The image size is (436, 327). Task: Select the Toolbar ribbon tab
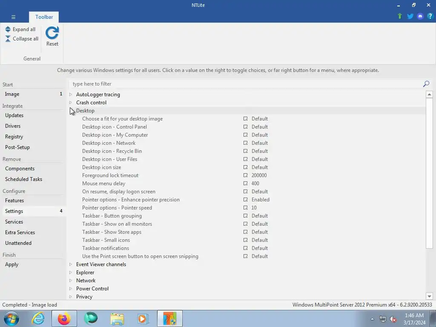44,17
